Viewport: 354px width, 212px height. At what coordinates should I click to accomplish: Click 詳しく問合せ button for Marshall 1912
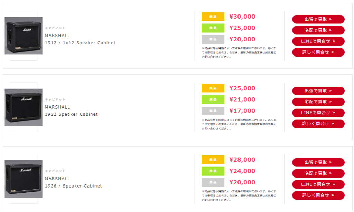click(318, 52)
